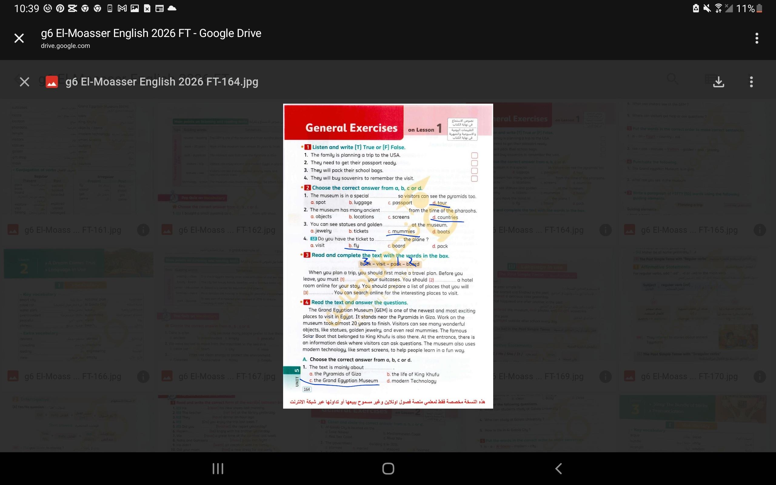The height and width of the screenshot is (485, 776).
Task: Close the Chrome custom tab
Action: [19, 38]
